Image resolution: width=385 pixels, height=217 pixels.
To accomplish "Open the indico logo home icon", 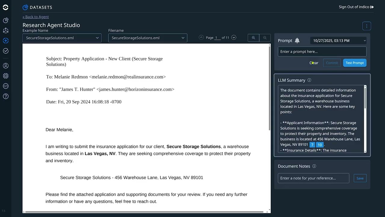I will tap(5, 8).
